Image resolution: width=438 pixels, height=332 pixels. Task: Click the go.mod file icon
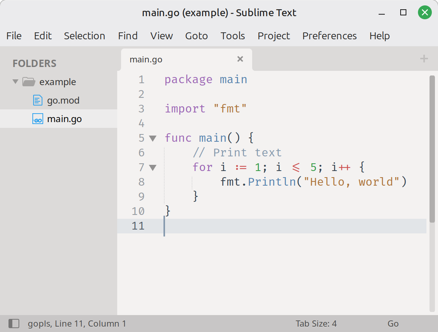click(38, 100)
